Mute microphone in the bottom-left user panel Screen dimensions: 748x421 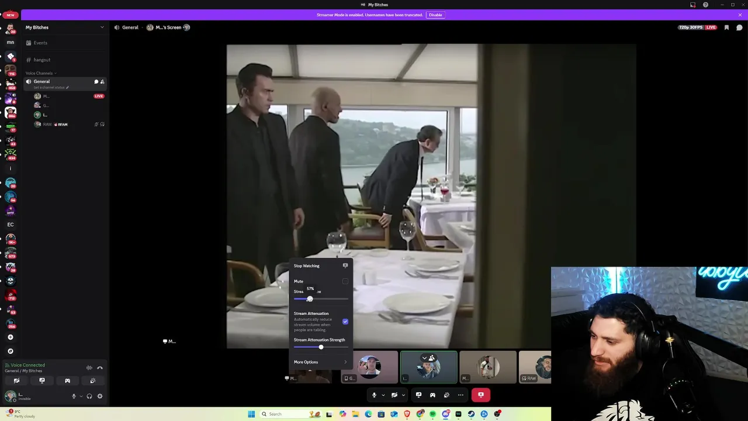pos(74,396)
